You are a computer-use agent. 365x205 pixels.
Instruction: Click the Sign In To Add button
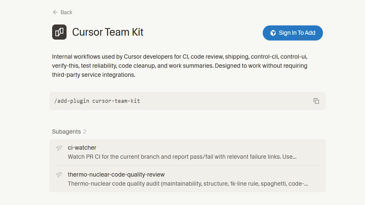click(x=293, y=33)
